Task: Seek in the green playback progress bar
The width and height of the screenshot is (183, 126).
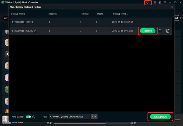Action: pyautogui.click(x=91, y=123)
